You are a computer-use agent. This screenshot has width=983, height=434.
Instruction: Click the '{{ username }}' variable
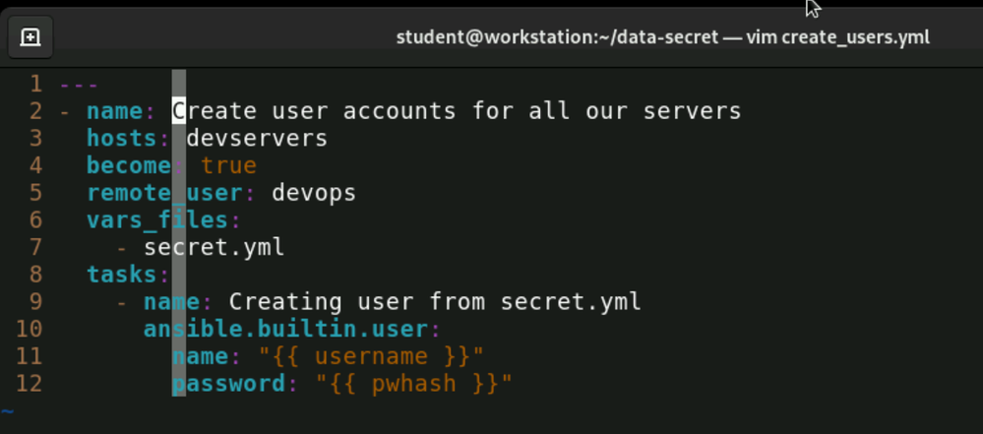tap(371, 355)
